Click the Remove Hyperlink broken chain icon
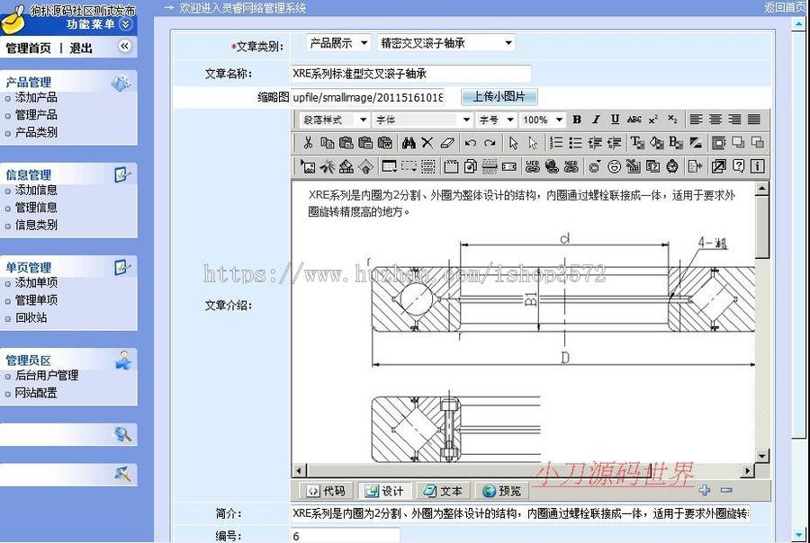Image resolution: width=810 pixels, height=543 pixels. click(571, 166)
